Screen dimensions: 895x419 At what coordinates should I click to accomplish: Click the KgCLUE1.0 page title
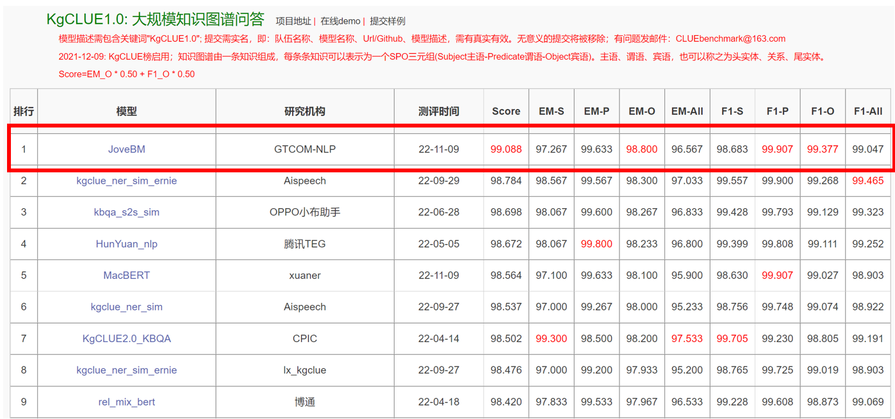click(155, 20)
